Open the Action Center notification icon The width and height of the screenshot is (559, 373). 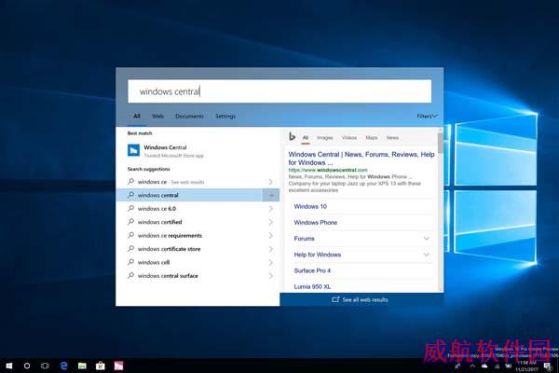(x=548, y=366)
